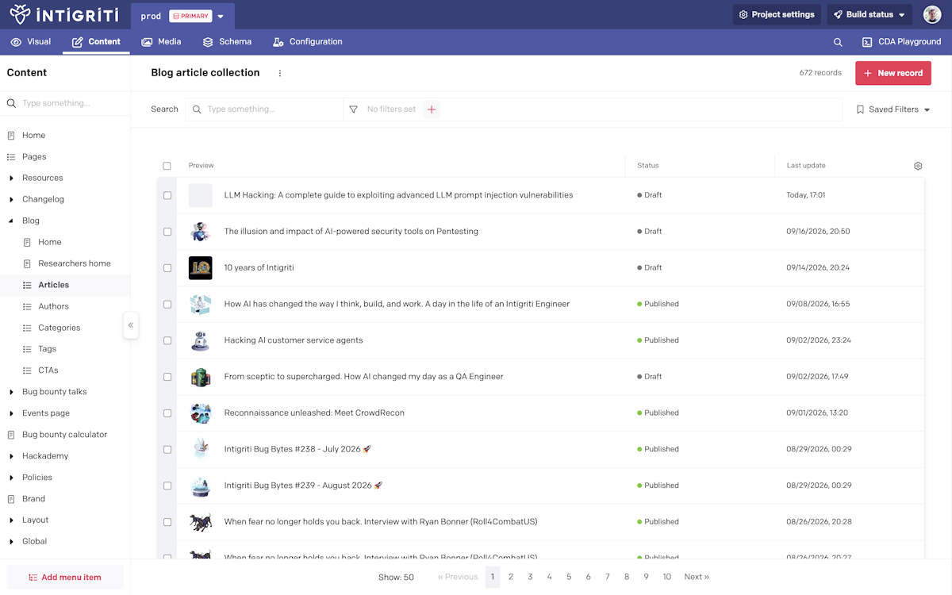Go to page 10
Image resolution: width=952 pixels, height=595 pixels.
(x=666, y=577)
